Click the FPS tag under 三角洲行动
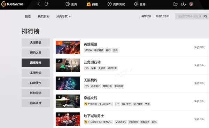209x128 pixels. [x=87, y=68]
